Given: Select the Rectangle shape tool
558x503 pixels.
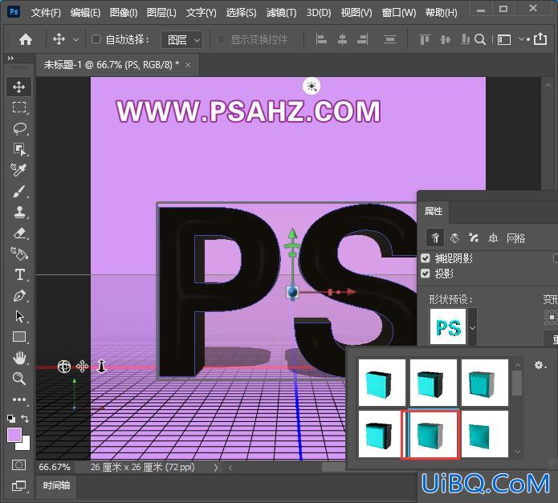Looking at the screenshot, I should [x=18, y=337].
